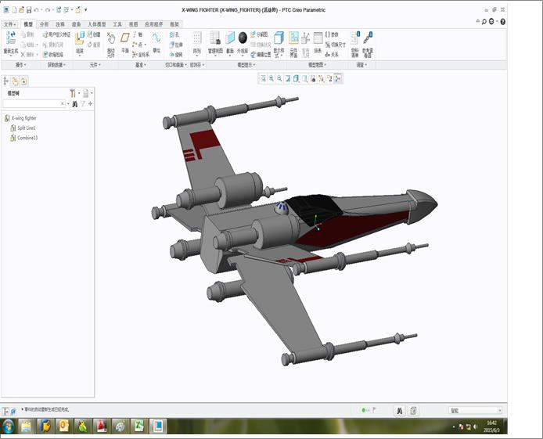
Task: Open the Appearance Gallery sphere icon
Action: [x=243, y=38]
